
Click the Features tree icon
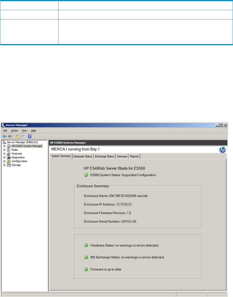coord(9,154)
